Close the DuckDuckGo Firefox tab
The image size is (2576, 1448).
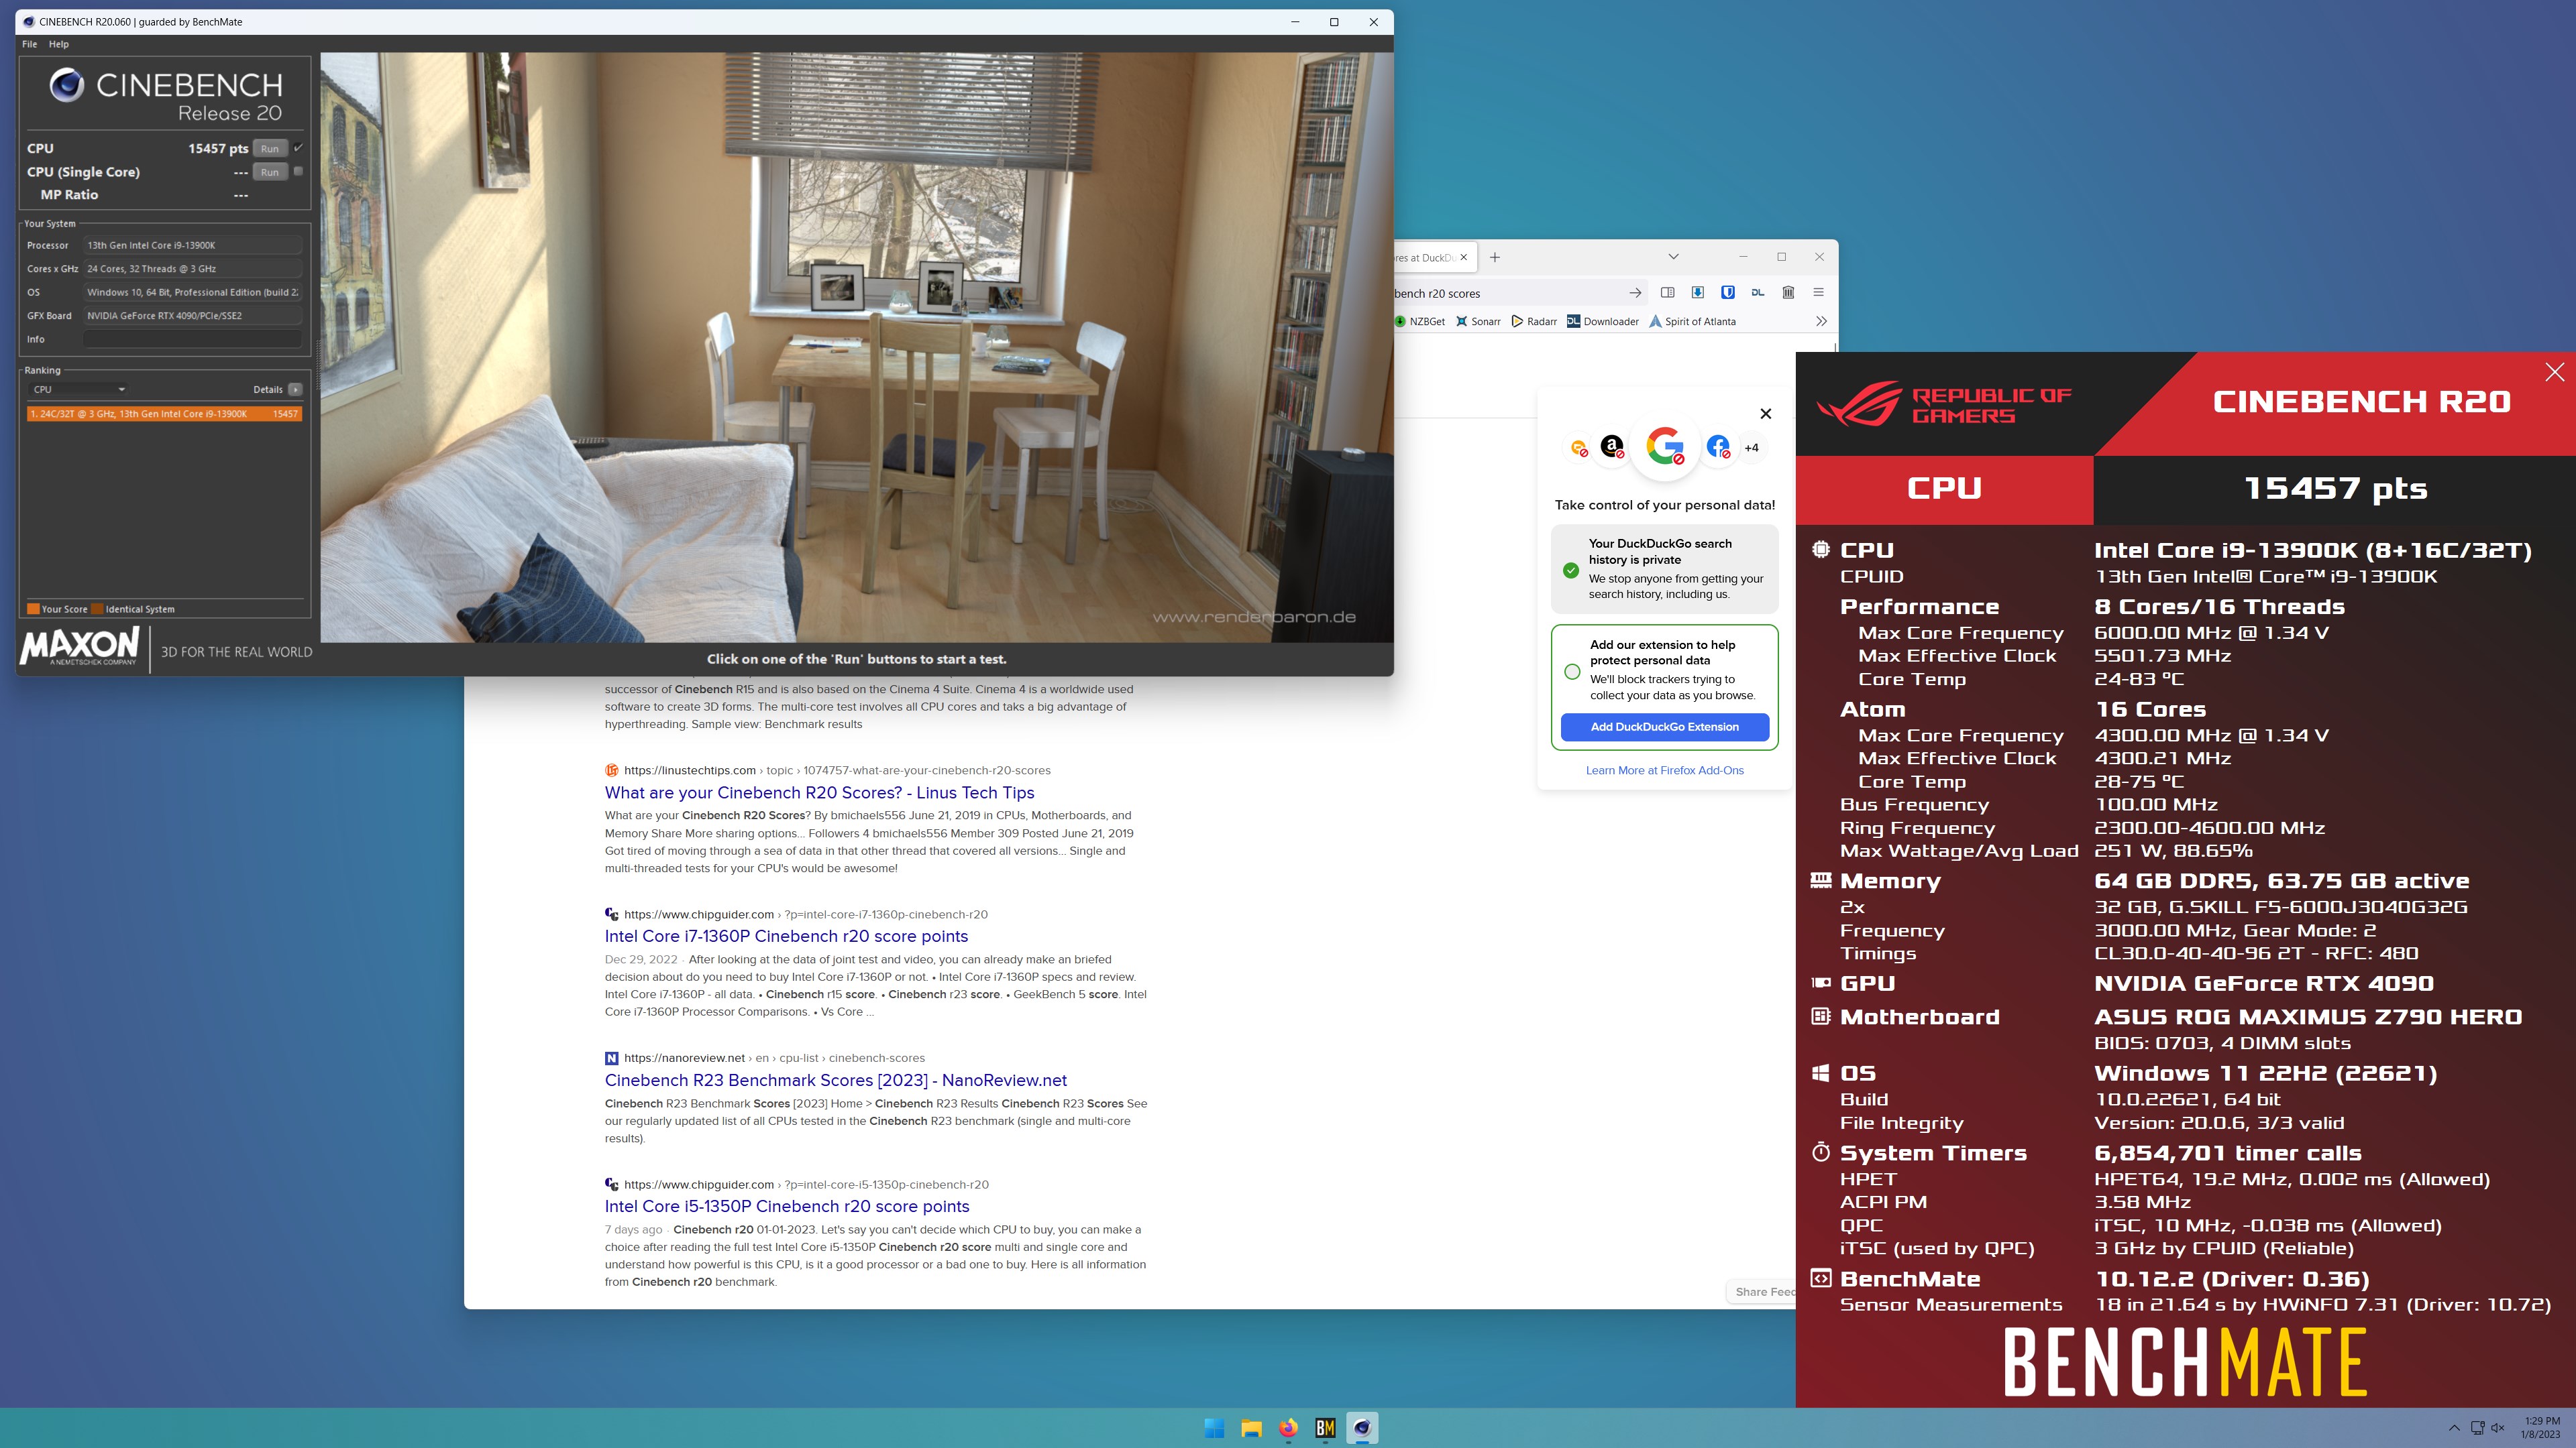click(x=1464, y=257)
